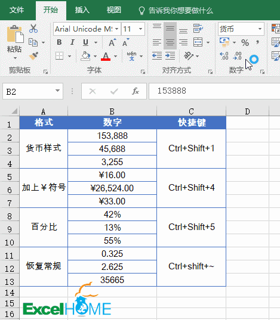Viewport: 280px width, 320px height.
Task: Select cell containing 42%
Action: 112,215
